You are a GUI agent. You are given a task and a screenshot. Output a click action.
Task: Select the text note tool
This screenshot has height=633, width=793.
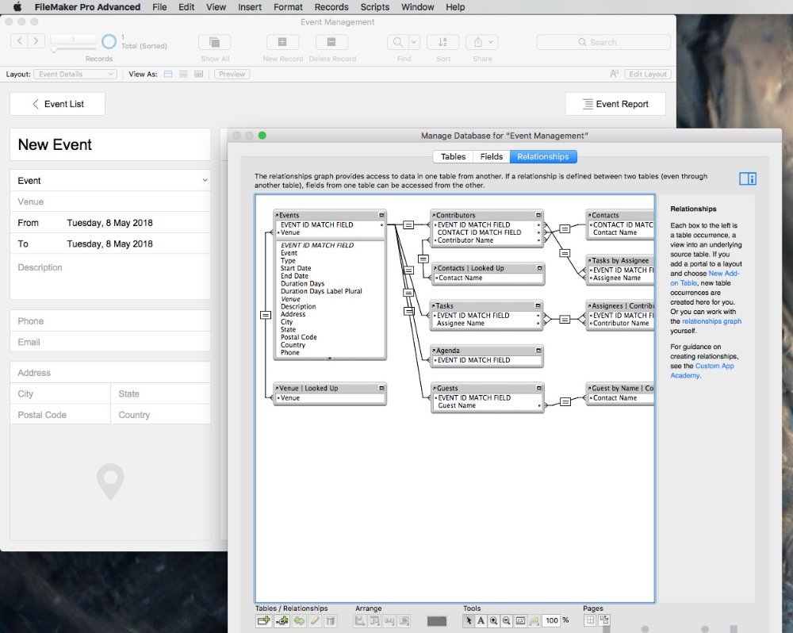(481, 620)
